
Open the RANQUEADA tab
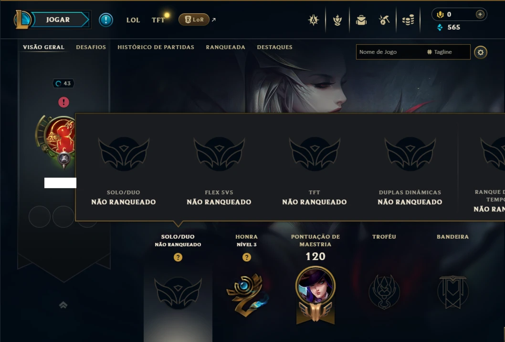pyautogui.click(x=225, y=47)
